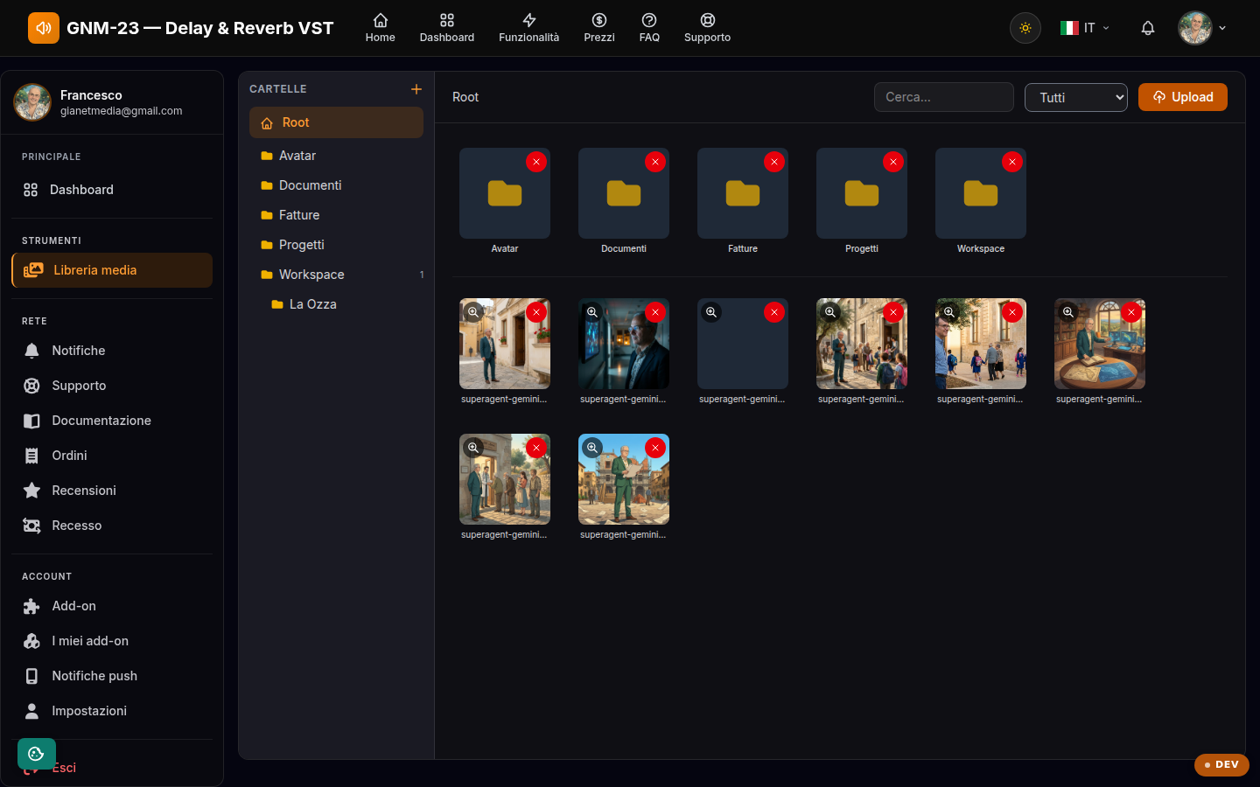Delete the blank dark image thumbnail

click(x=774, y=312)
